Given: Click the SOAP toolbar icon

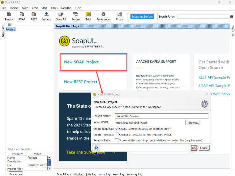Looking at the screenshot, I should point(22,16).
